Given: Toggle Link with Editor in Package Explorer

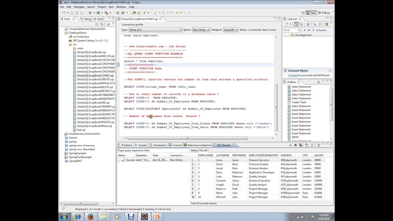Looking at the screenshot, I should tap(102, 24).
